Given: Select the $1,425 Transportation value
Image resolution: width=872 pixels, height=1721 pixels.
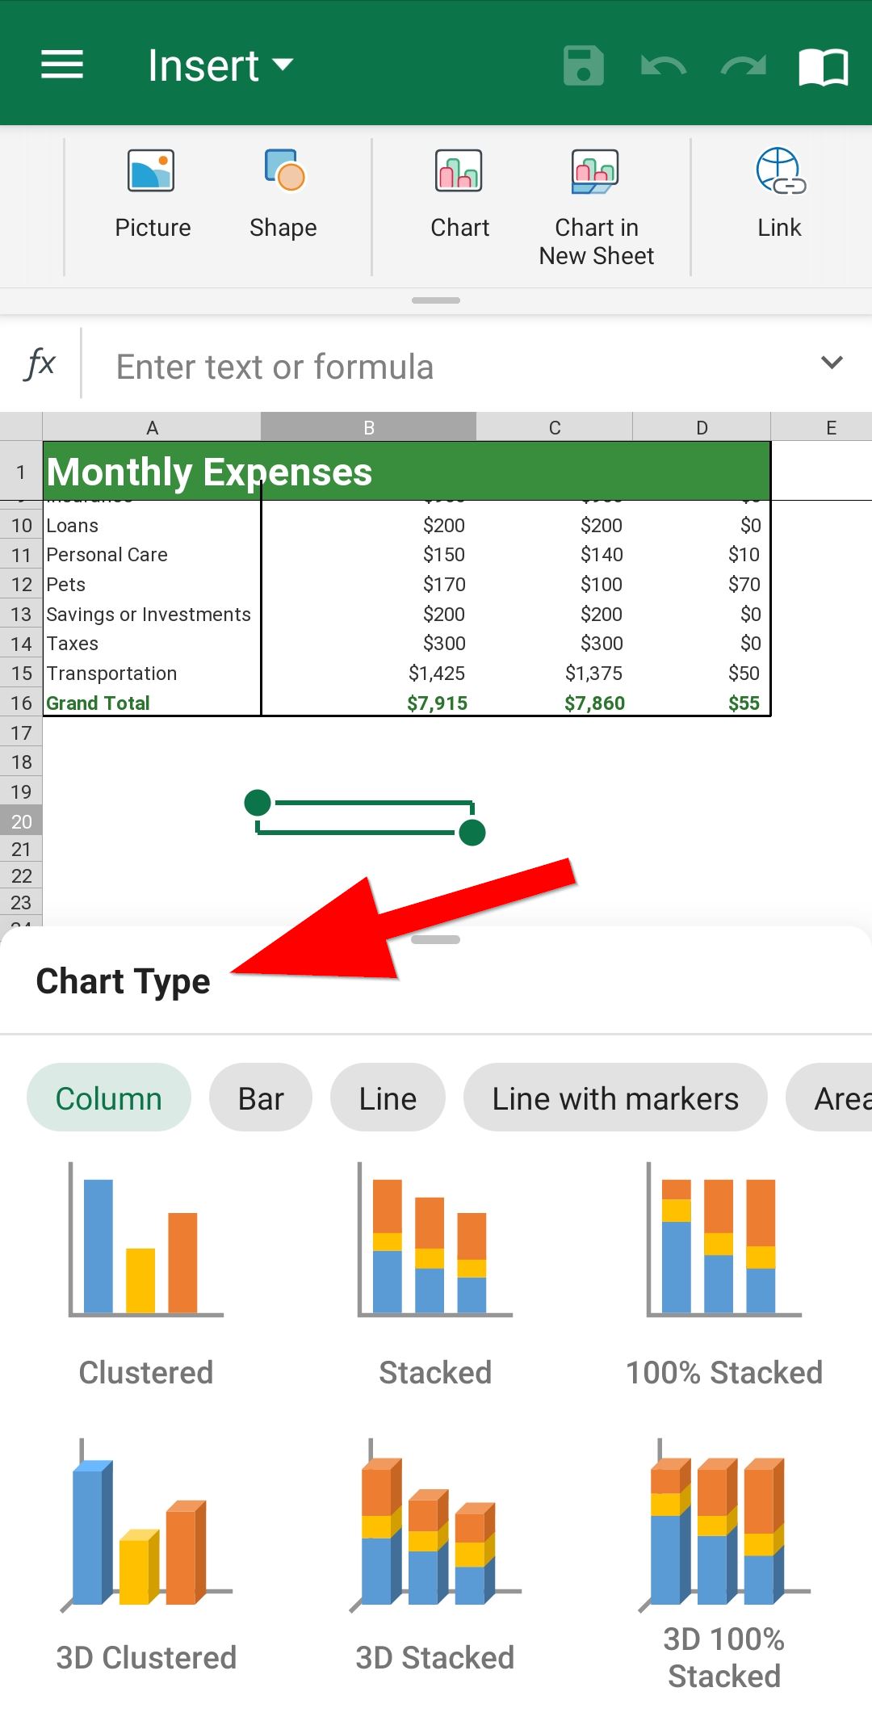Looking at the screenshot, I should [x=369, y=674].
